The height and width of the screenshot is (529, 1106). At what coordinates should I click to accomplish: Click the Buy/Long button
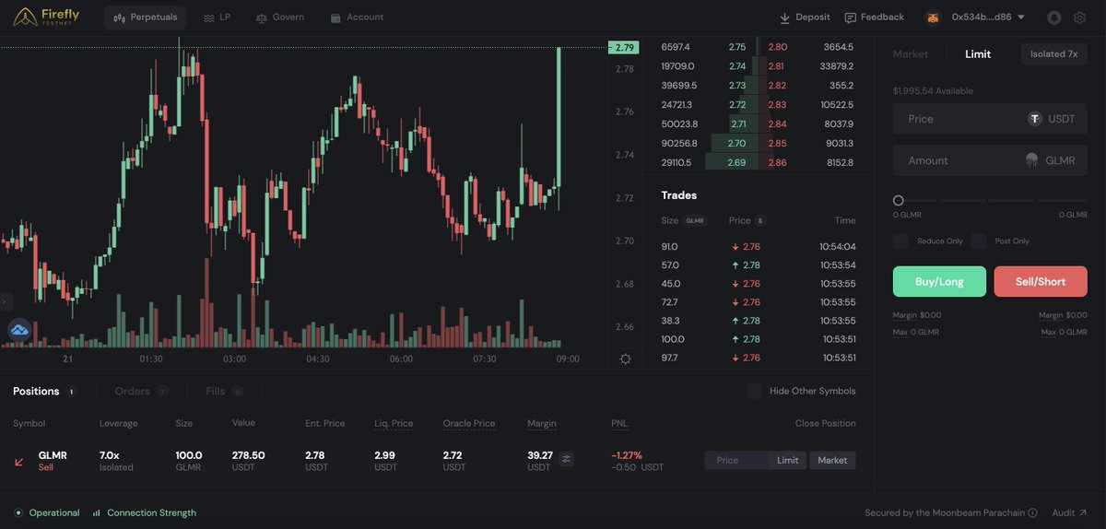pyautogui.click(x=939, y=281)
